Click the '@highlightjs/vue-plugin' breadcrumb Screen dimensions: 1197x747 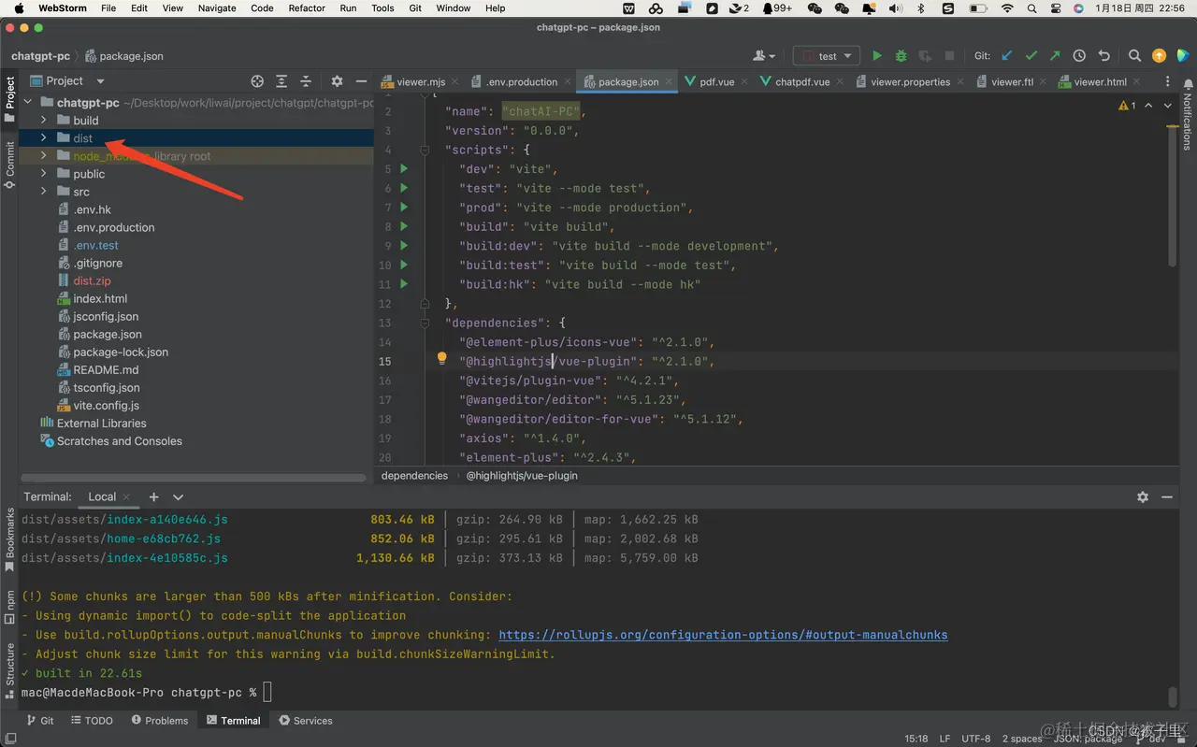click(x=522, y=476)
